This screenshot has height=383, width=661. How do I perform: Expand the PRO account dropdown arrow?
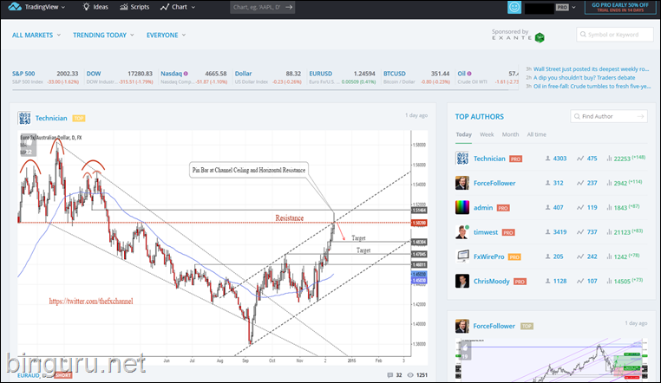coord(573,7)
